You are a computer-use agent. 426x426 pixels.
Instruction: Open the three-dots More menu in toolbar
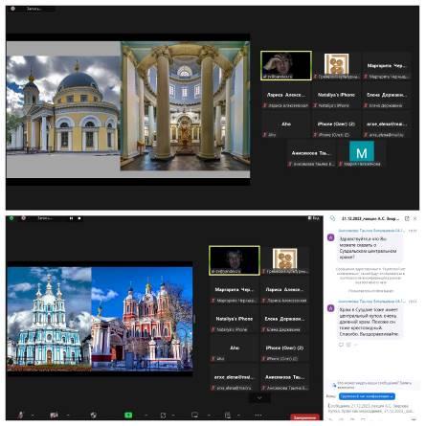pyautogui.click(x=258, y=415)
